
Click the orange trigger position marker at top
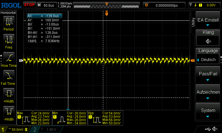pos(107,13)
